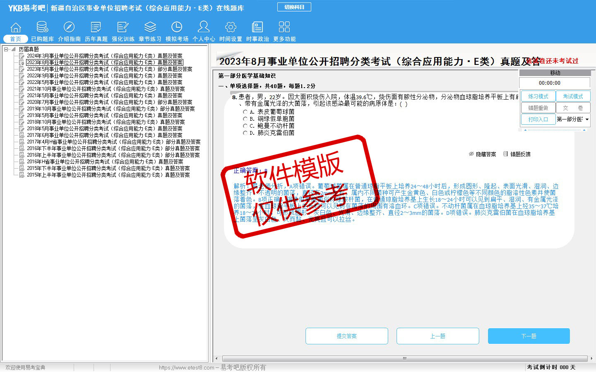This screenshot has width=596, height=372.
Task: Switch to 练习模式 practice mode
Action: click(538, 96)
